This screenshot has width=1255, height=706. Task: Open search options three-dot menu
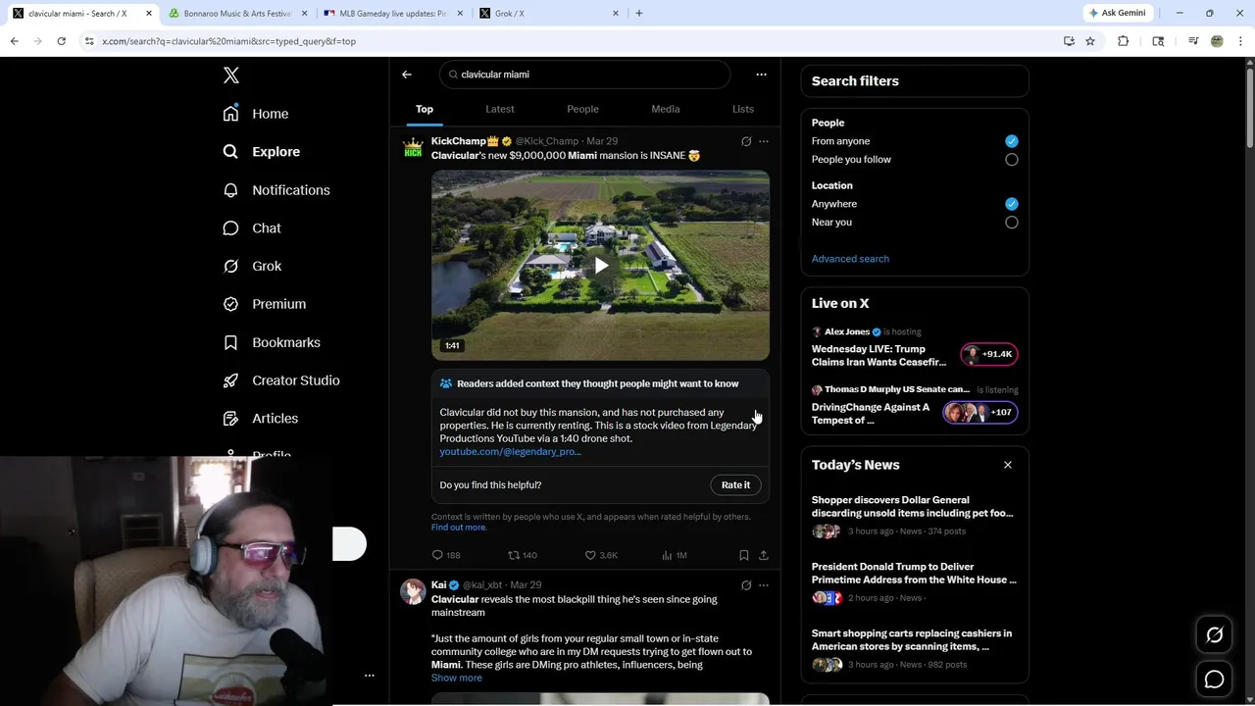[x=761, y=75]
